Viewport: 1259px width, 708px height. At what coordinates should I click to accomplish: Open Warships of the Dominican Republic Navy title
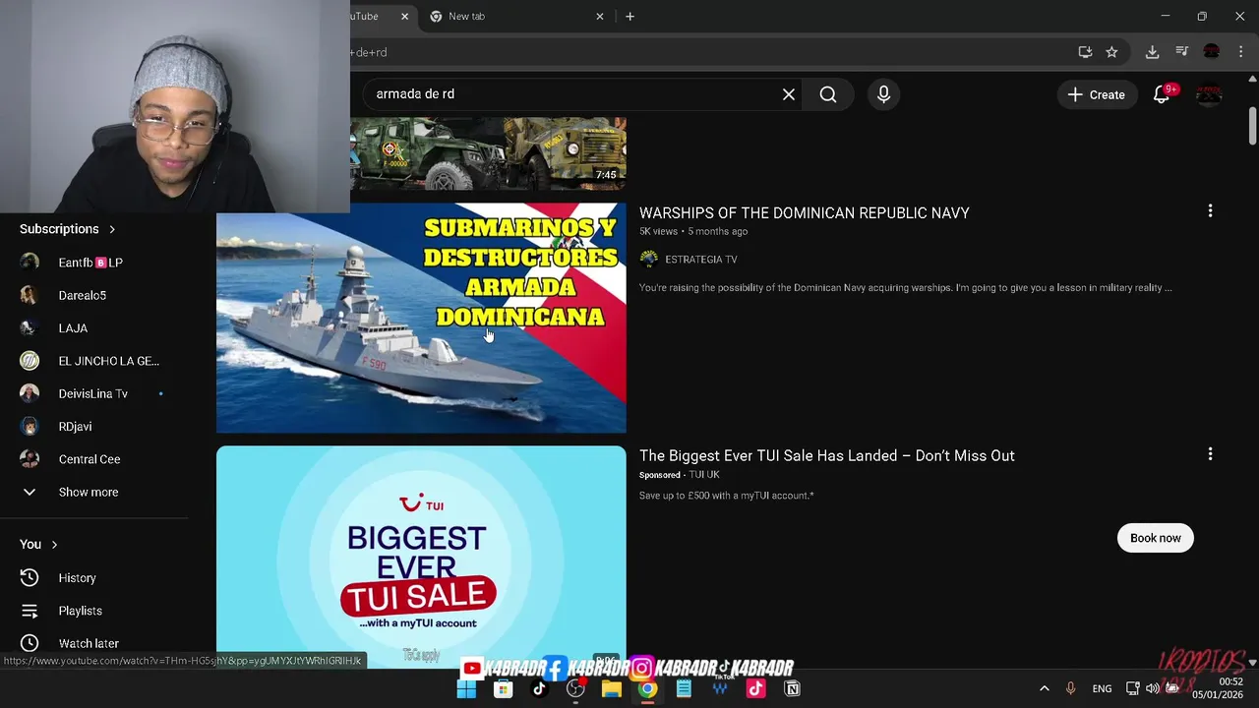pyautogui.click(x=804, y=212)
